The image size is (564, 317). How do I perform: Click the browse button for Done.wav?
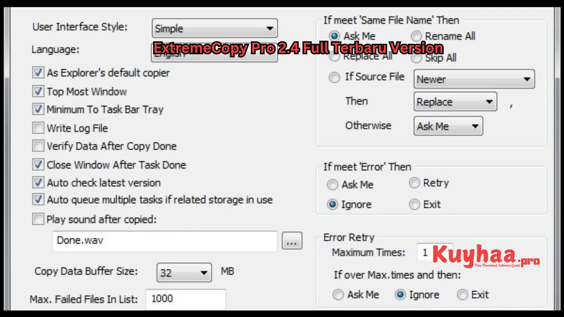293,241
